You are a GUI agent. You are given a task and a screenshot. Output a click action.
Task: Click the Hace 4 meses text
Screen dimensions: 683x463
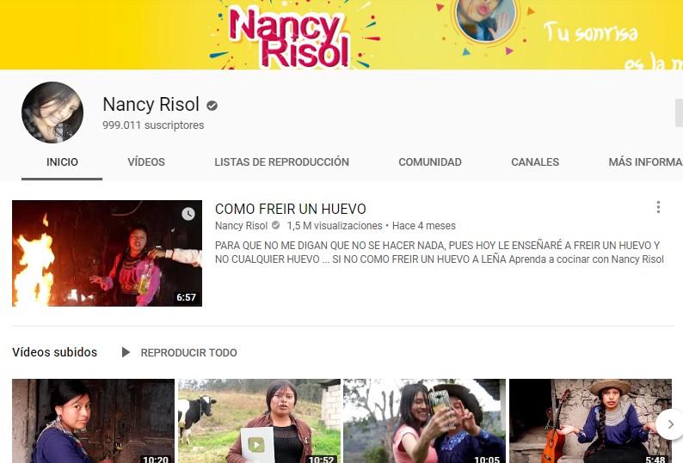424,226
